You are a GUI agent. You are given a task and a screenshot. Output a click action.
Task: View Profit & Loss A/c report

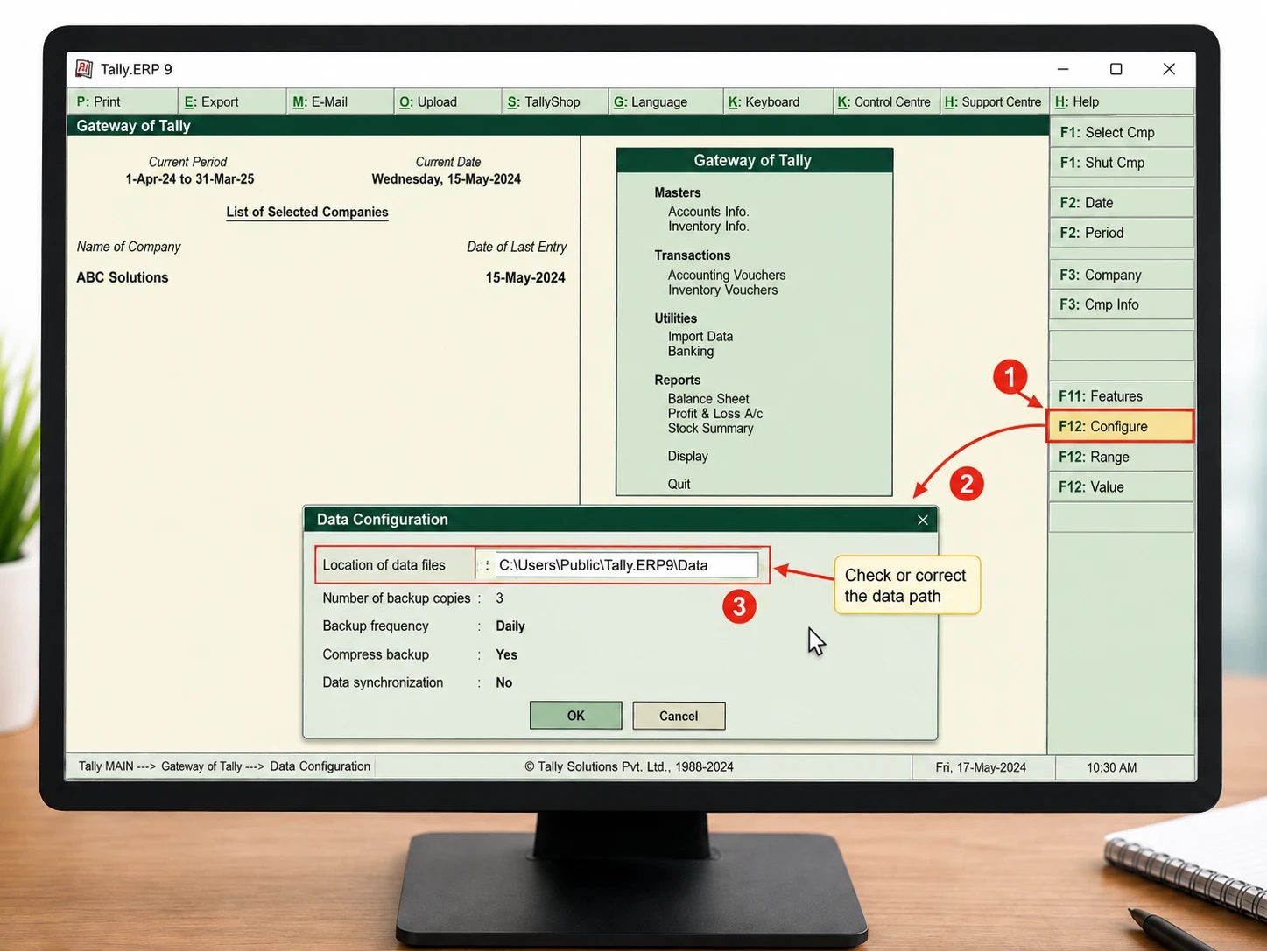(x=715, y=414)
